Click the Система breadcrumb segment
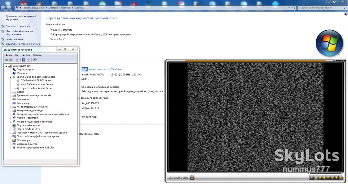The height and width of the screenshot is (184, 348). point(80,8)
